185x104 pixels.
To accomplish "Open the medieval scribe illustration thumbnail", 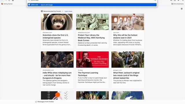I will [92, 22].
